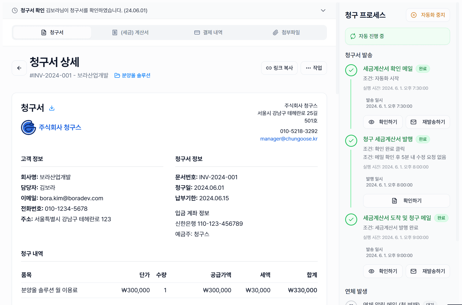The width and height of the screenshot is (462, 305).
Task: Click the 자동 진행 중 refresh status icon
Action: pyautogui.click(x=353, y=36)
